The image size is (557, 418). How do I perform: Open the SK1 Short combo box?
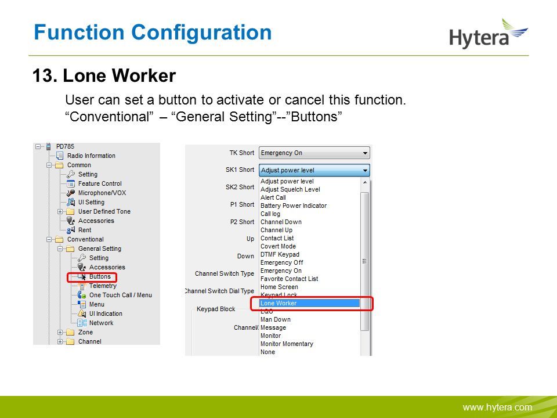[314, 170]
